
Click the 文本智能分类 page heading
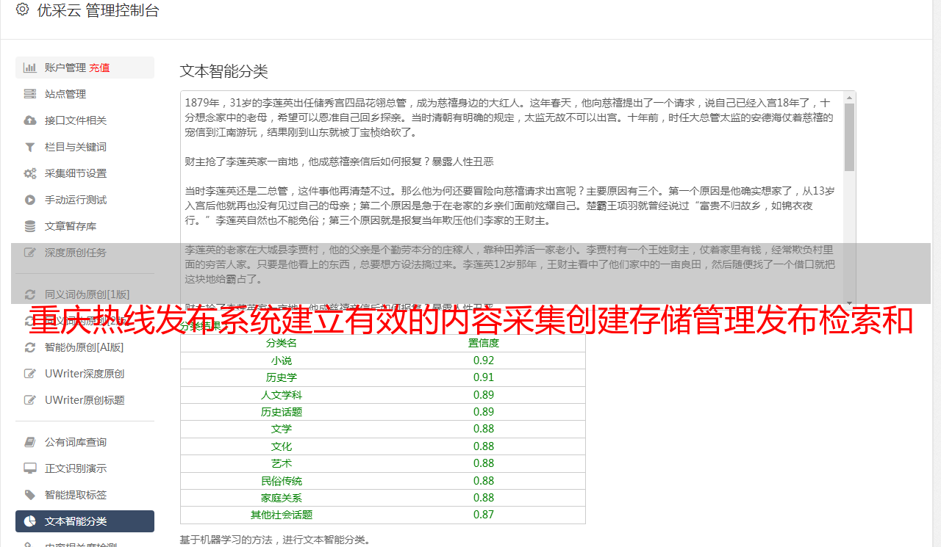pos(224,71)
